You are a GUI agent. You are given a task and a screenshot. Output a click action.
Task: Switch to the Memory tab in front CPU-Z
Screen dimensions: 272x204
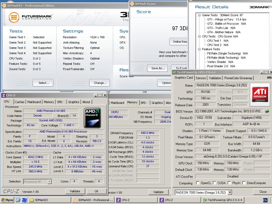click(x=49, y=102)
